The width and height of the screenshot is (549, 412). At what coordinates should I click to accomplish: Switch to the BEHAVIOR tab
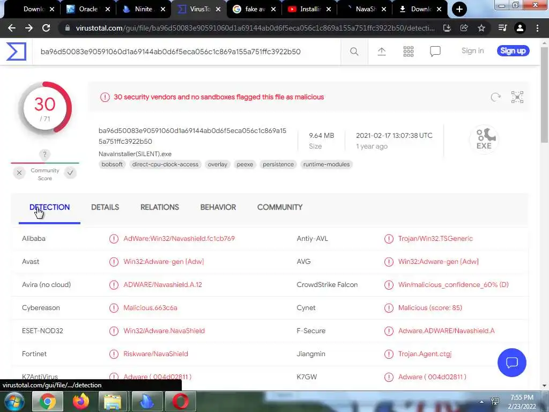218,207
